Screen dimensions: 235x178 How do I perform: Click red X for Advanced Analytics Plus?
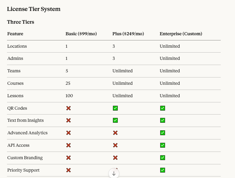[x=115, y=133]
